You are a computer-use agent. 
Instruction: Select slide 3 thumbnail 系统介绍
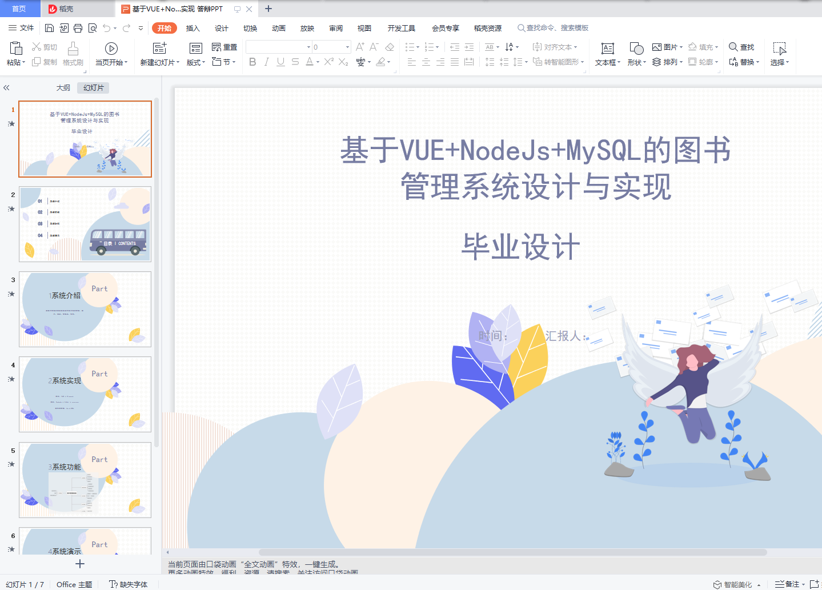tap(85, 309)
